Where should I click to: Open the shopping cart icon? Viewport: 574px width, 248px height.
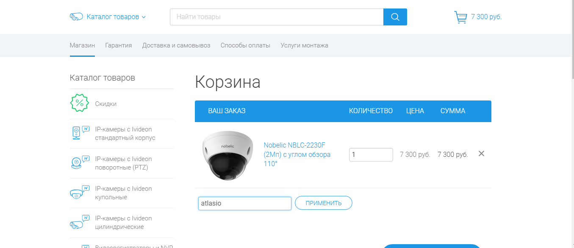[460, 17]
